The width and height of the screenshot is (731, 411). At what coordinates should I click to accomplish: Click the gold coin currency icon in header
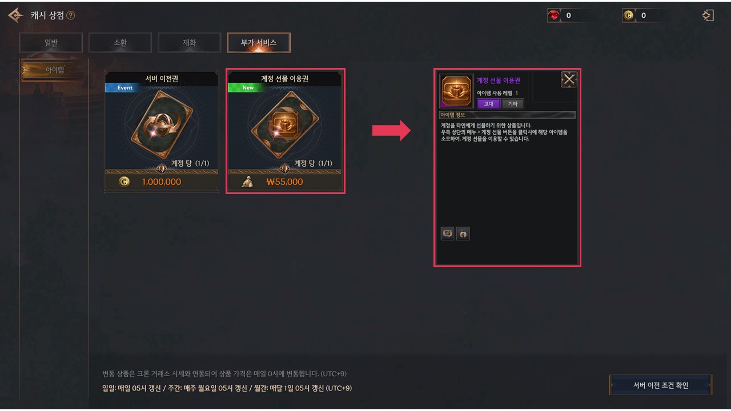628,15
